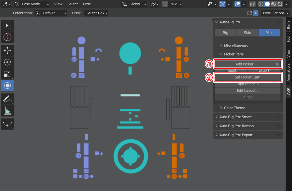292x191 pixels.
Task: Choose the Rotate tool
Action: [7, 62]
